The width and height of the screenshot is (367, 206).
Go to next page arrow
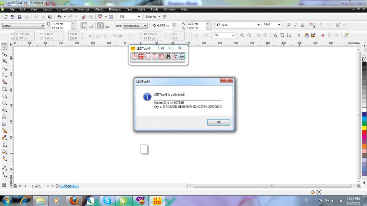[48, 186]
